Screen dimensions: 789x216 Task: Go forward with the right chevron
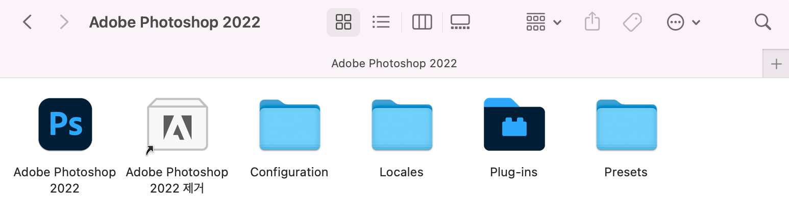(64, 22)
